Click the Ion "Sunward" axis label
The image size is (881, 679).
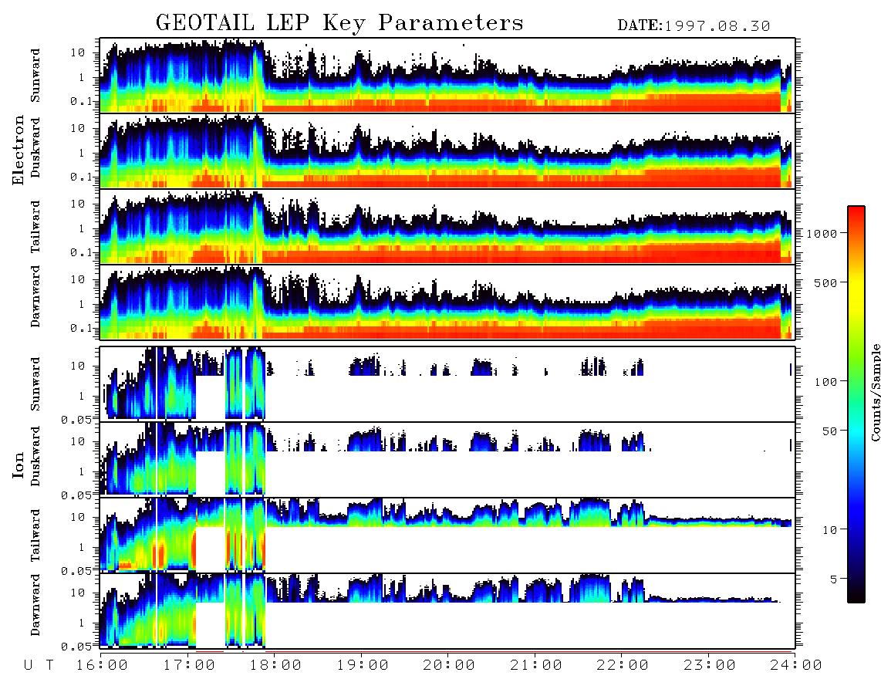(35, 384)
